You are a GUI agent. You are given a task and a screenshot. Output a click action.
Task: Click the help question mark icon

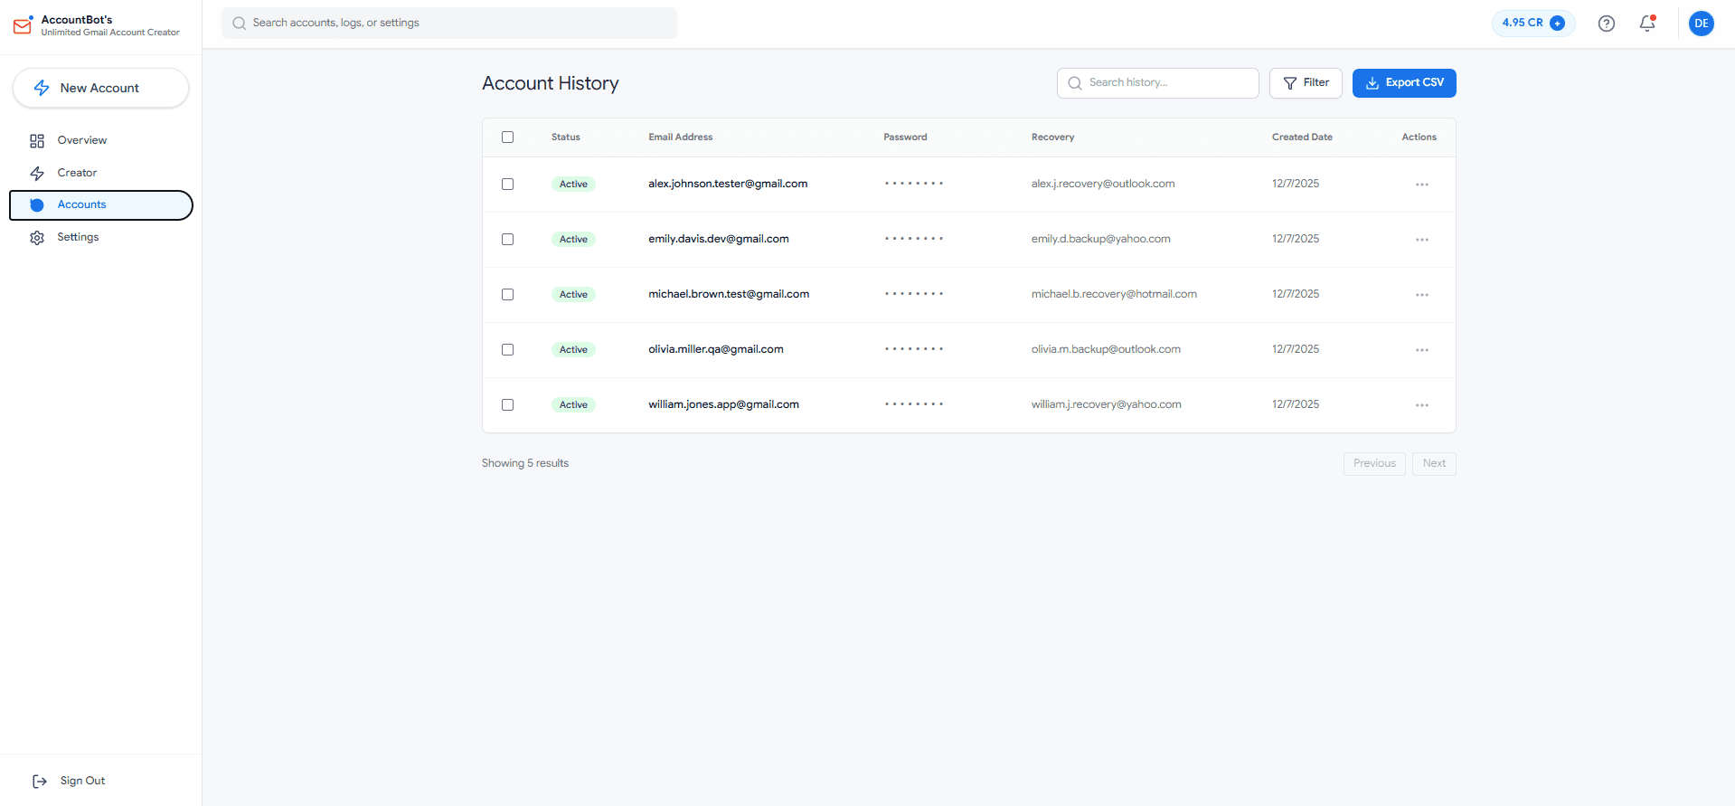tap(1606, 24)
